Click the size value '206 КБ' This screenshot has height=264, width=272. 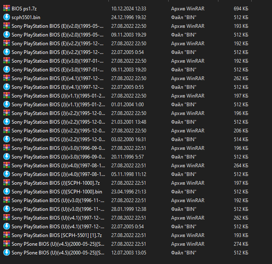click(241, 130)
